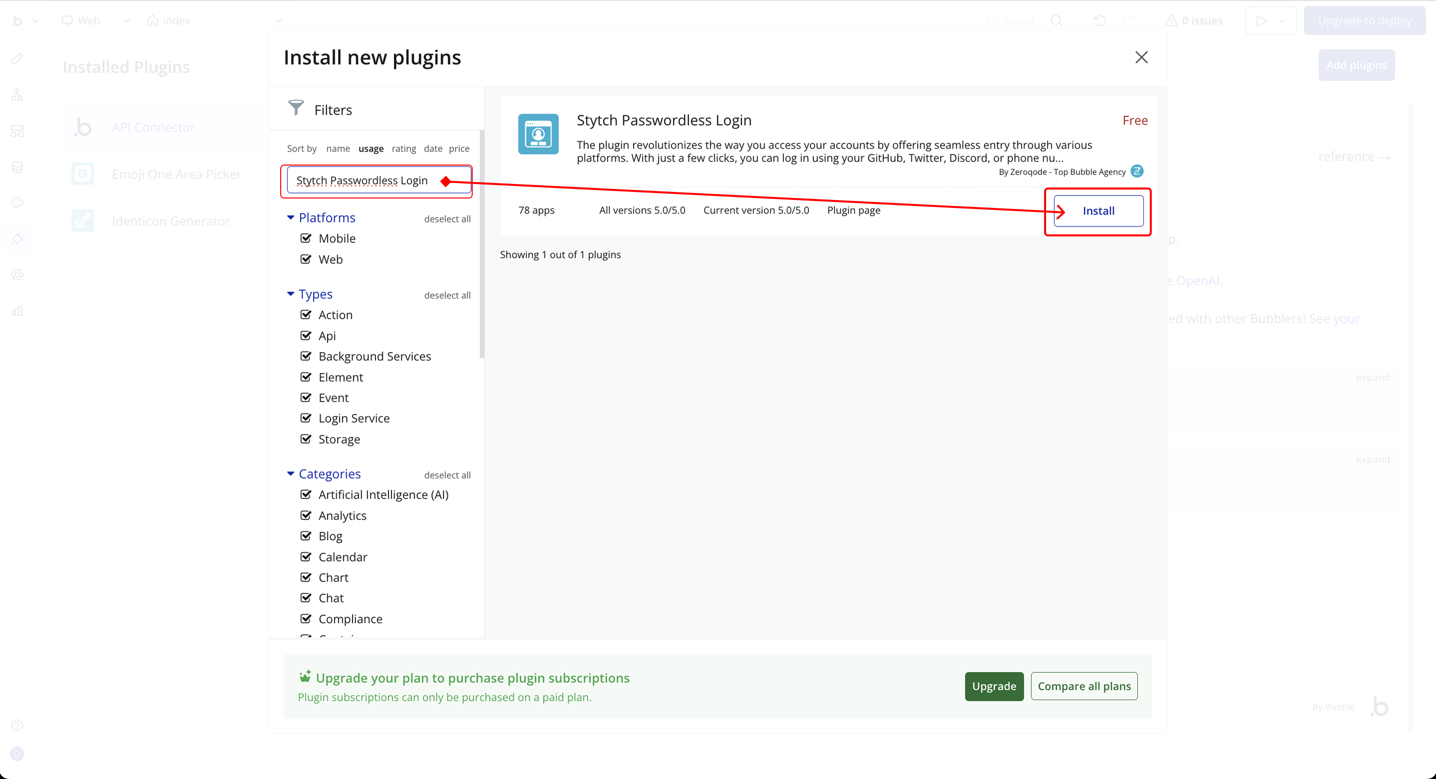Open the Settings gear icon in sidebar

pyautogui.click(x=17, y=275)
